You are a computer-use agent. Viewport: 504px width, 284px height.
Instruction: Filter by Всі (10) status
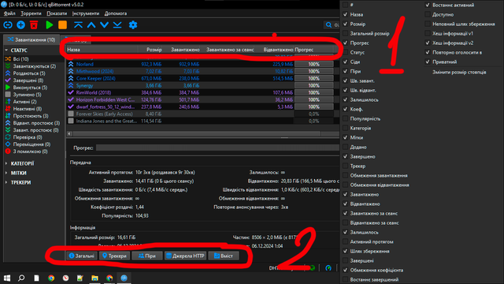[x=20, y=59]
